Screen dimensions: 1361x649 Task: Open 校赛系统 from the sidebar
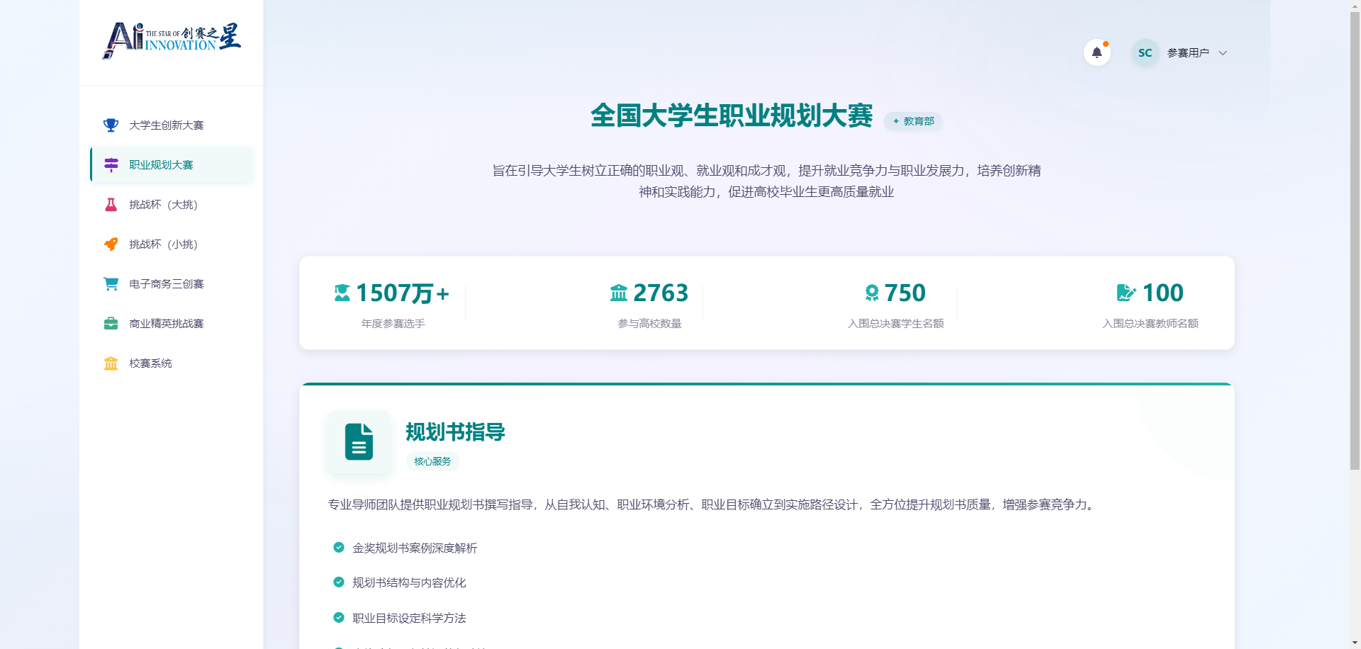[150, 363]
